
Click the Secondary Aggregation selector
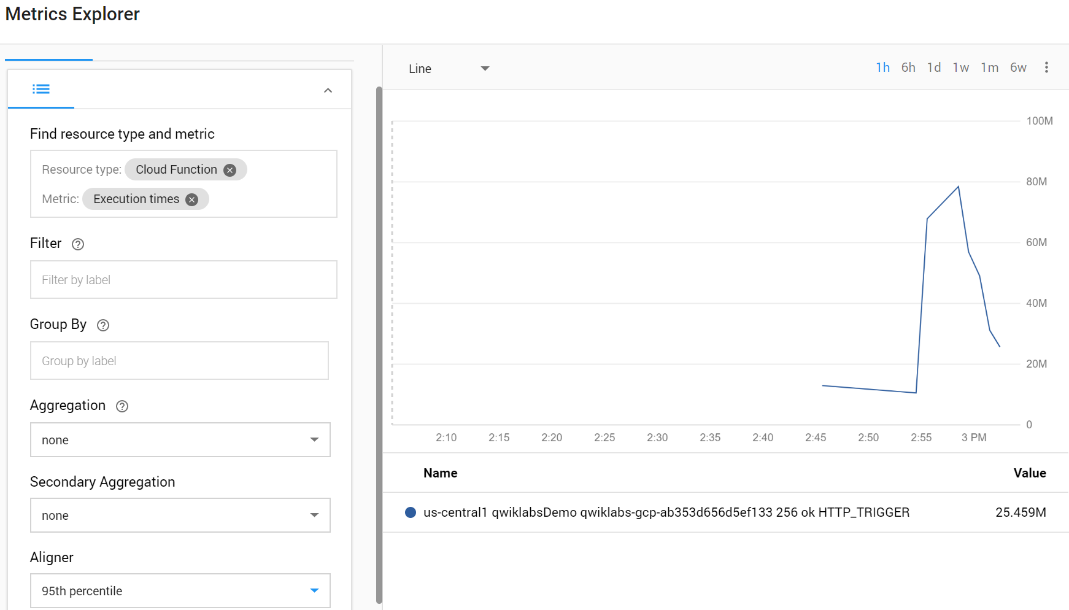tap(180, 515)
